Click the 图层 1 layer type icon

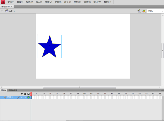[5, 97]
